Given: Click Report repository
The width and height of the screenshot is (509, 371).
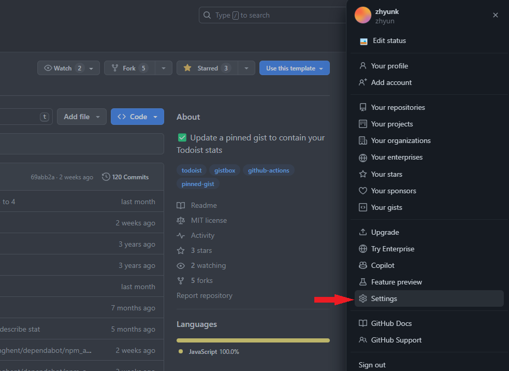Looking at the screenshot, I should (x=205, y=295).
